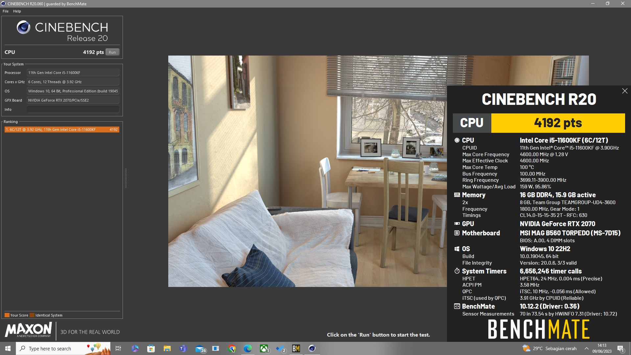Open the clock showing 14:13
Image resolution: width=631 pixels, height=355 pixels.
[x=602, y=348]
